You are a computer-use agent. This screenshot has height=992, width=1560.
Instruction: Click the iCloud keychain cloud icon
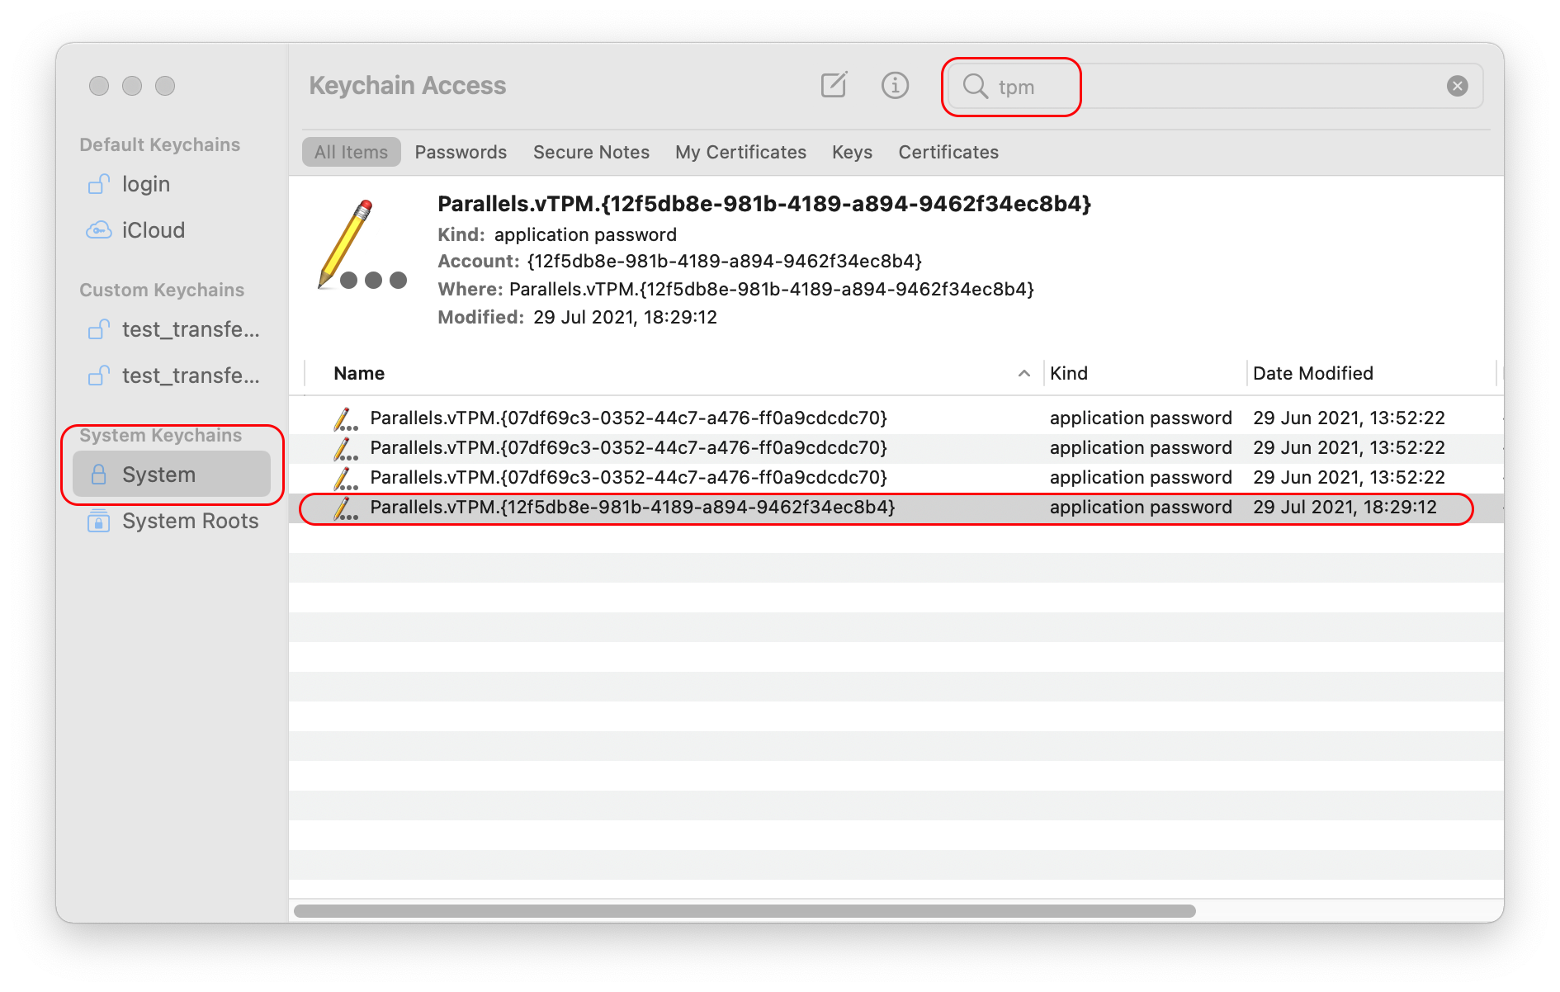(x=99, y=230)
